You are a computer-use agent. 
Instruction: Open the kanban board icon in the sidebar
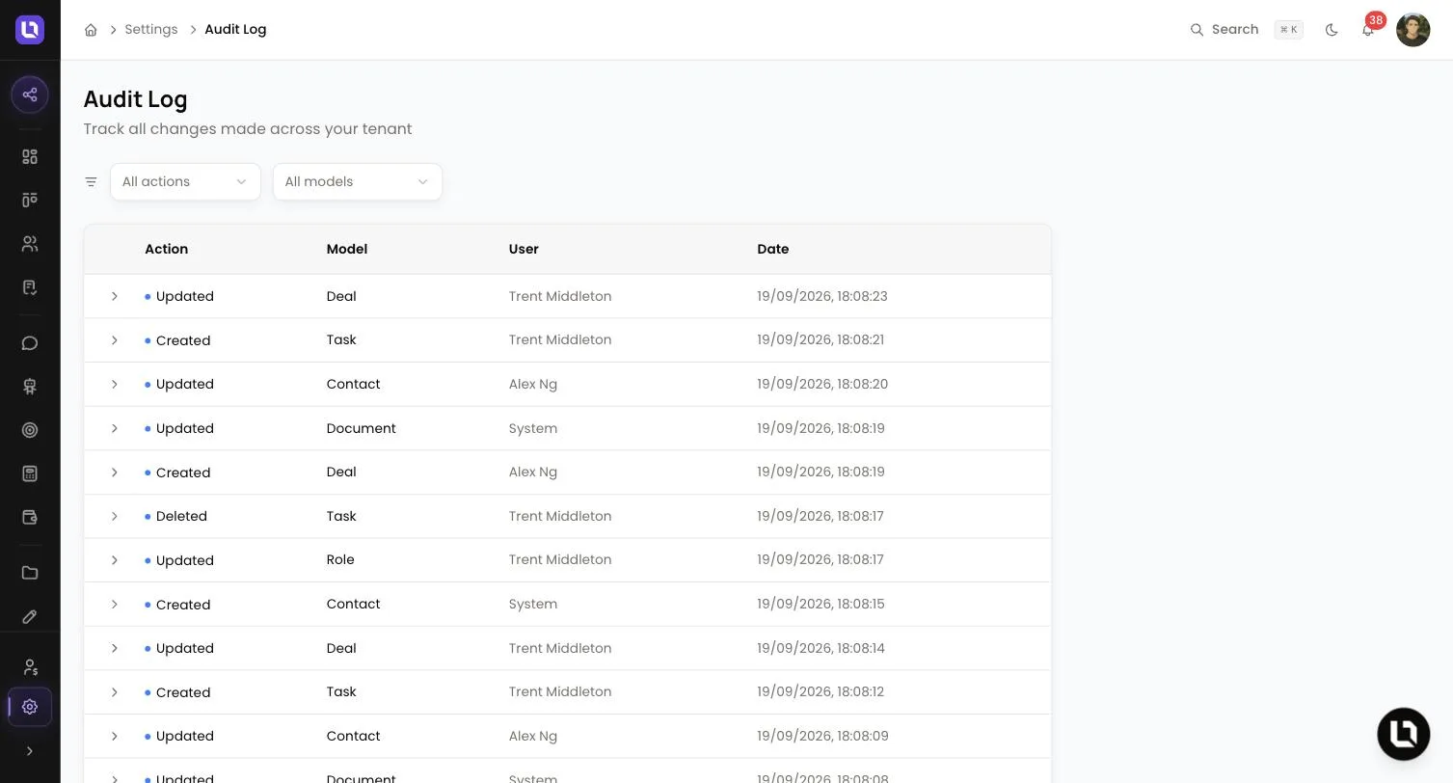(30, 200)
